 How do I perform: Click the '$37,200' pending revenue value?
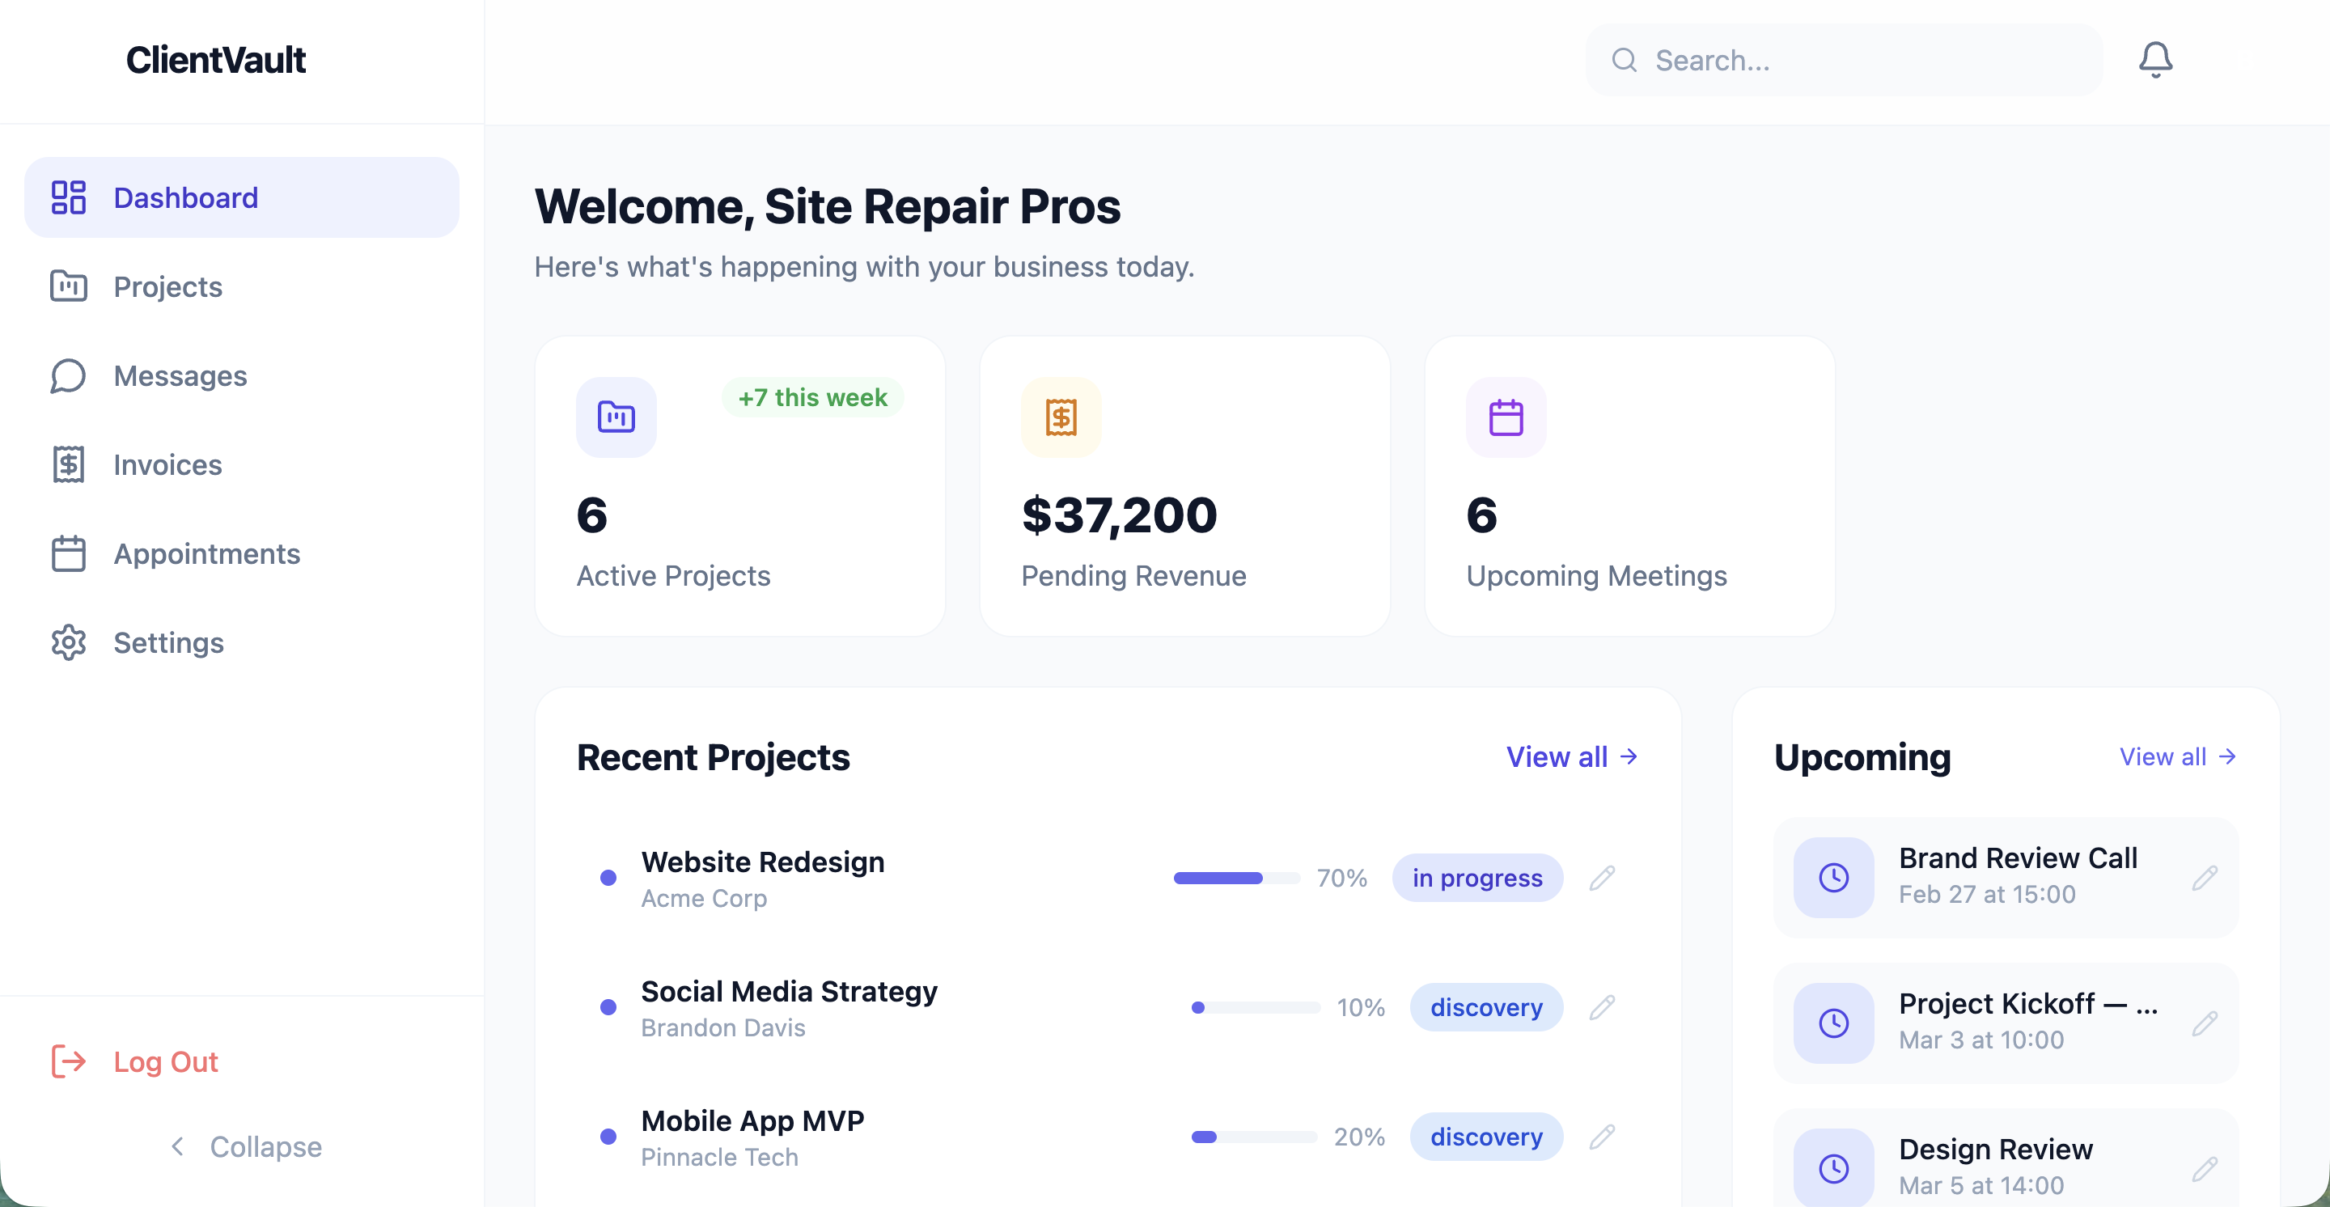[x=1119, y=515]
